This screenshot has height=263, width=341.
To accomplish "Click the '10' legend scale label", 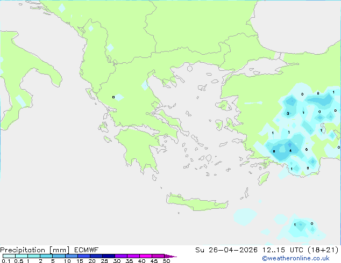I will [67, 261].
